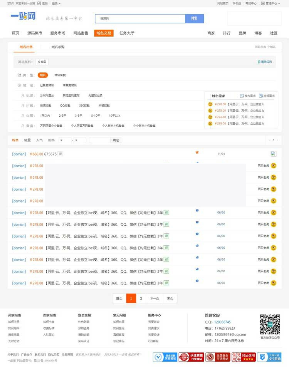
Task: Select the 1年以内 age filter
Action: click(45, 116)
